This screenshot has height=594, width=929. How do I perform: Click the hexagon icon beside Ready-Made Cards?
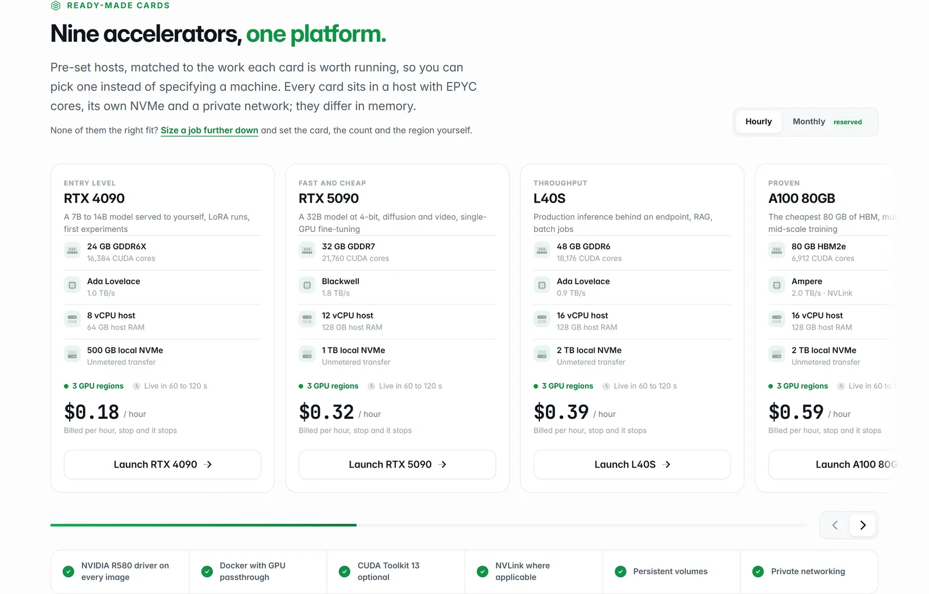[x=56, y=6]
